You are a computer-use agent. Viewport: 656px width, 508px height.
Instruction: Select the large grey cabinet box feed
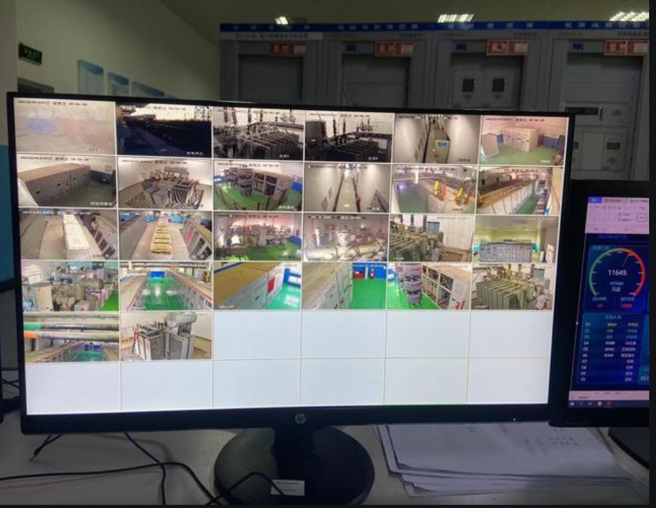pyautogui.click(x=66, y=182)
